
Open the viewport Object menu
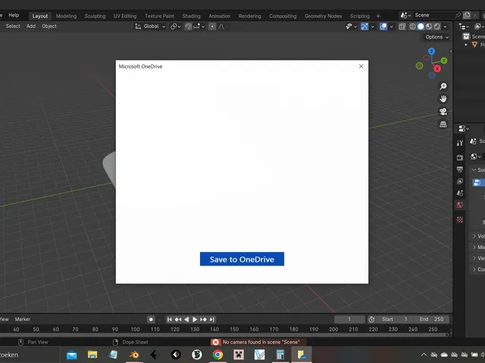pyautogui.click(x=49, y=26)
